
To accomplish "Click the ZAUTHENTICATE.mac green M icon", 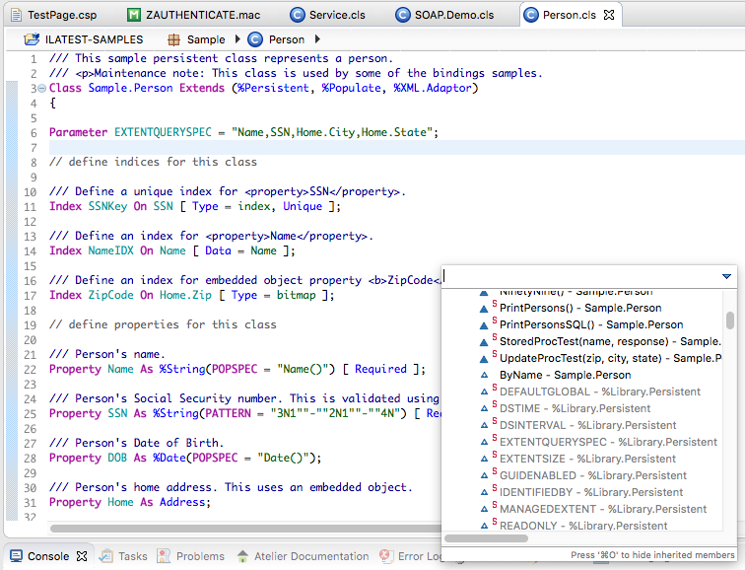I will coord(134,15).
